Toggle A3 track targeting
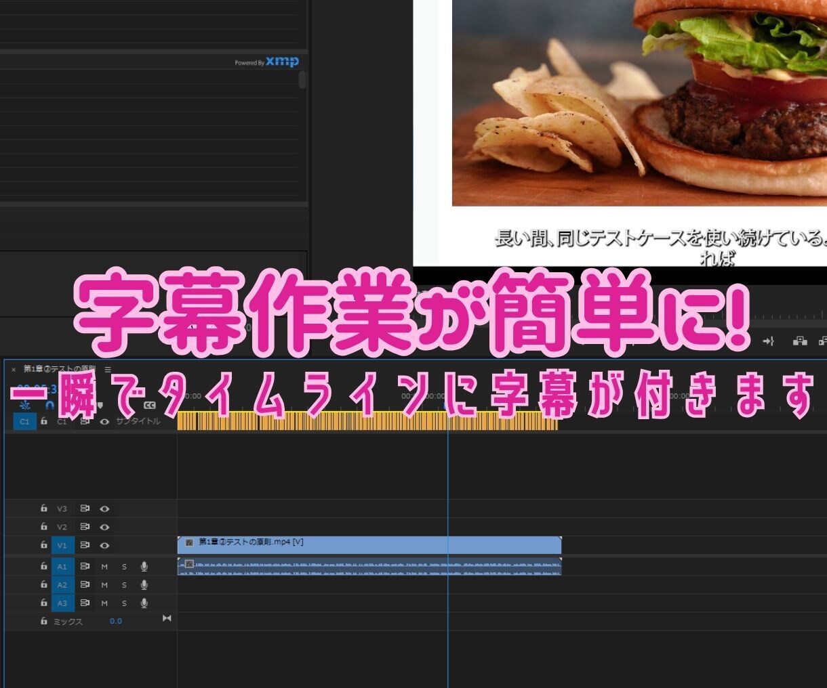 click(62, 603)
